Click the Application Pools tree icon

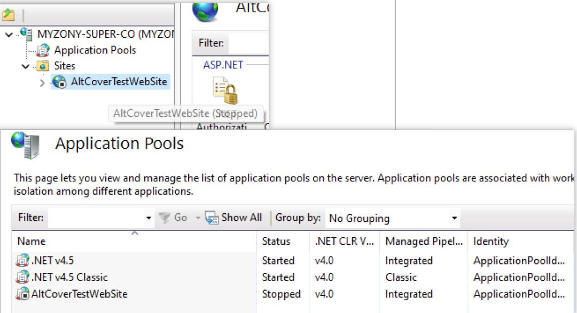coord(42,51)
